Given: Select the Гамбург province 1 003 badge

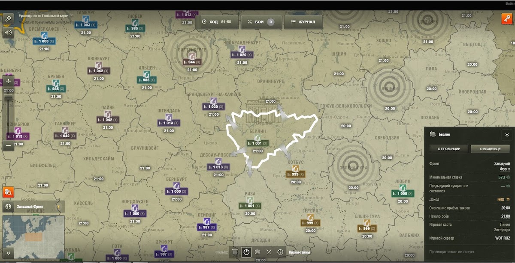Looking at the screenshot, I should tap(86, 25).
